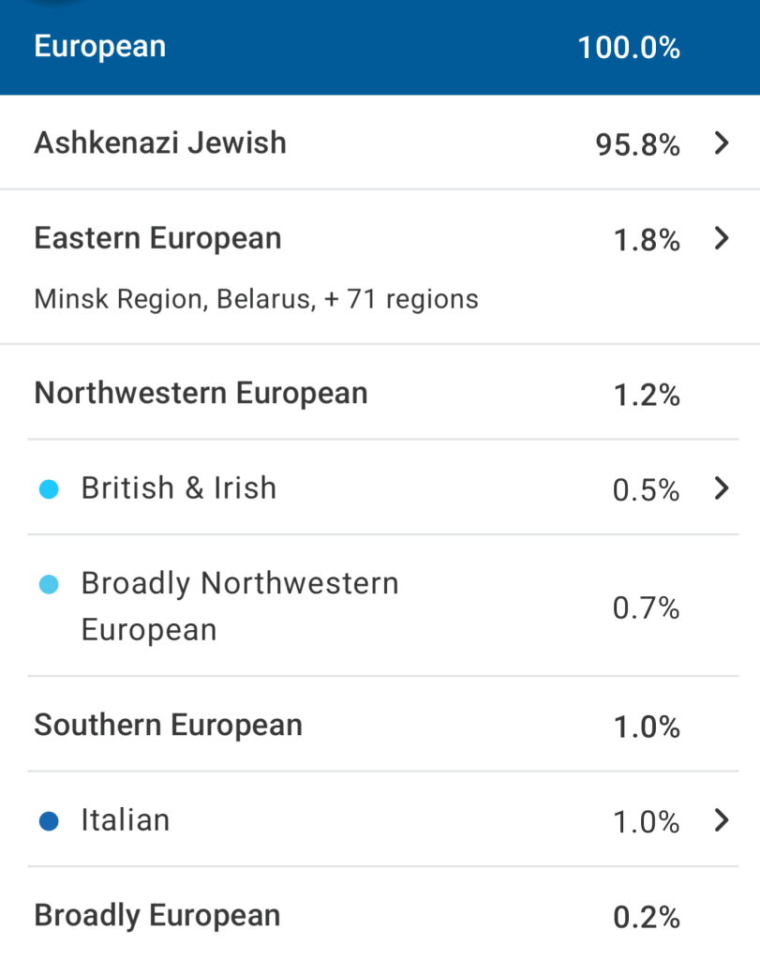Expand British & Irish chevron arrow
This screenshot has height=960, width=760.
tap(721, 488)
